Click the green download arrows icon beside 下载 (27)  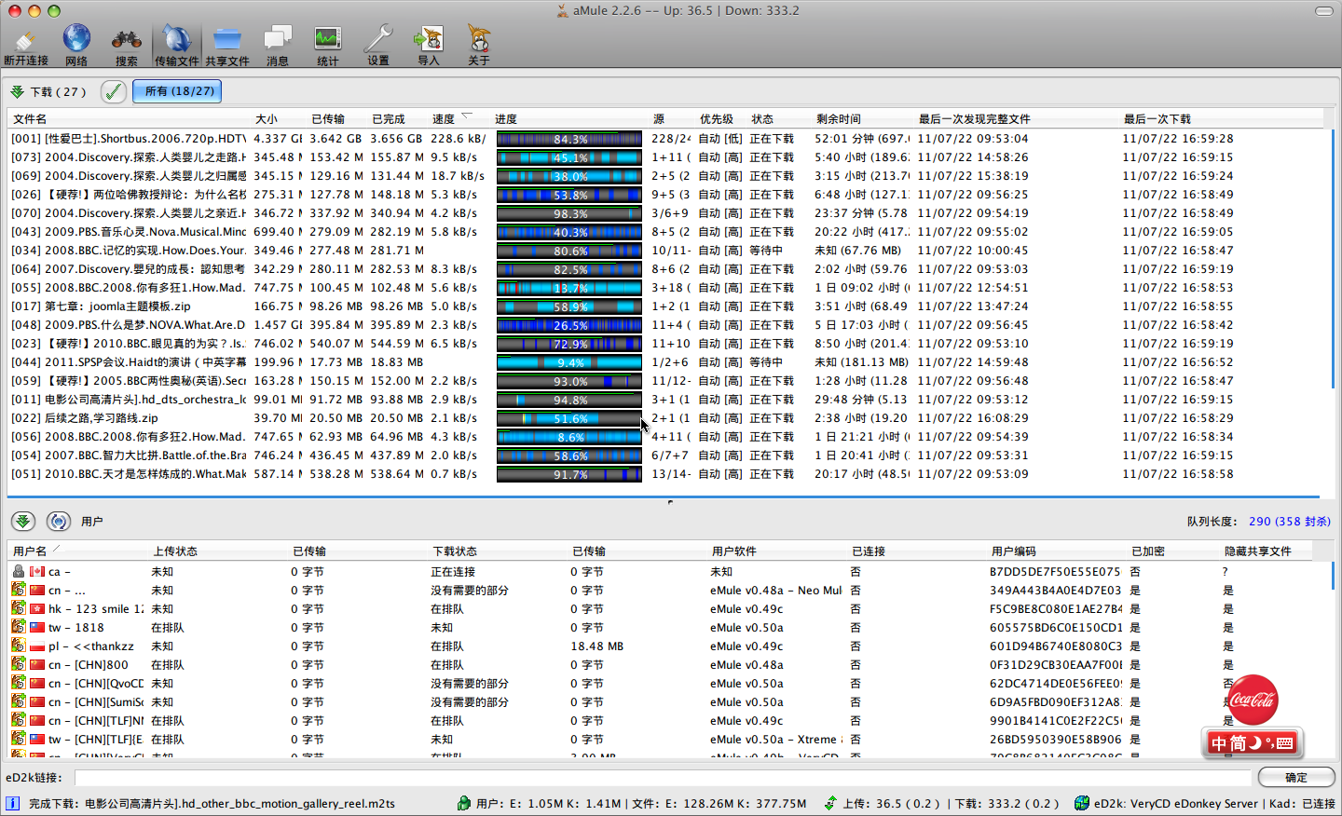(18, 91)
